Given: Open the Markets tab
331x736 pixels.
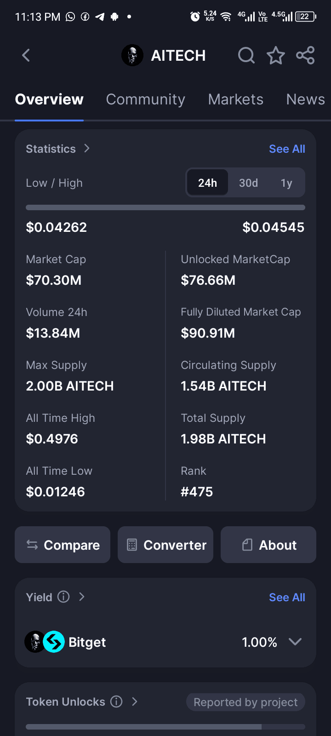Looking at the screenshot, I should 235,99.
